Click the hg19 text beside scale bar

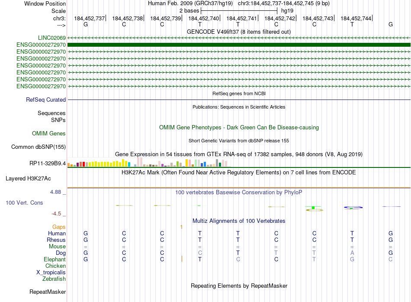click(x=287, y=11)
